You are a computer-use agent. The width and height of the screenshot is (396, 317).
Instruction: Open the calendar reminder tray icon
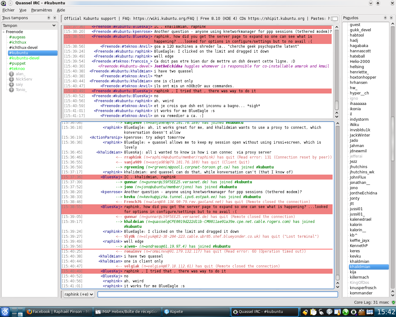click(338, 312)
